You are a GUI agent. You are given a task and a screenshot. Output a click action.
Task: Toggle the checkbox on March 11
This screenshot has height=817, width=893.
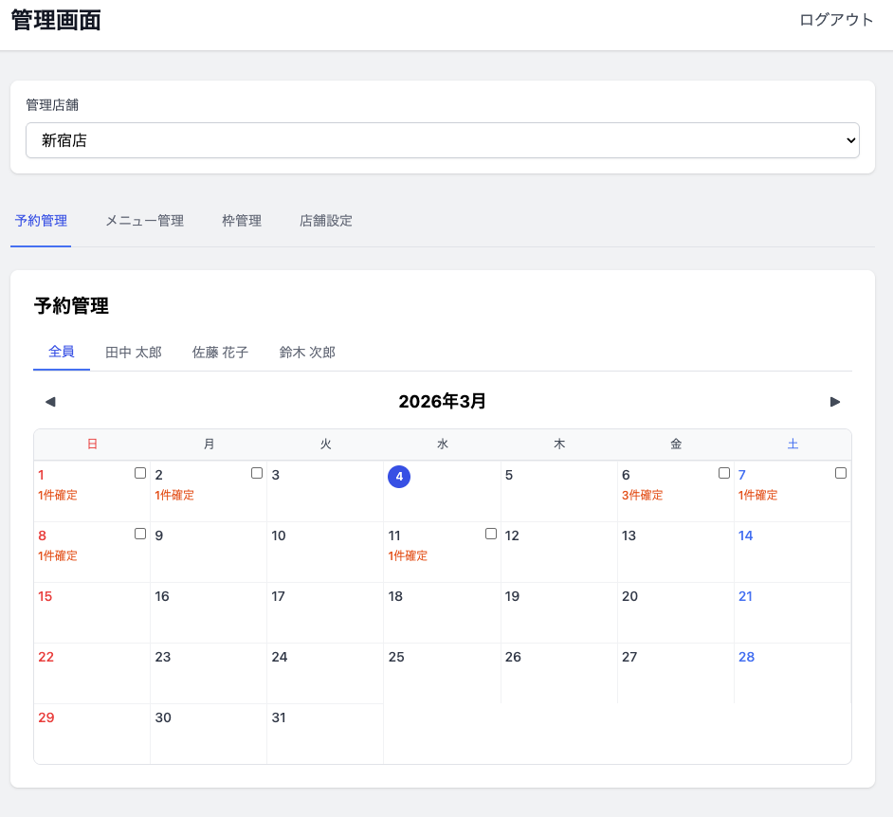click(x=491, y=534)
